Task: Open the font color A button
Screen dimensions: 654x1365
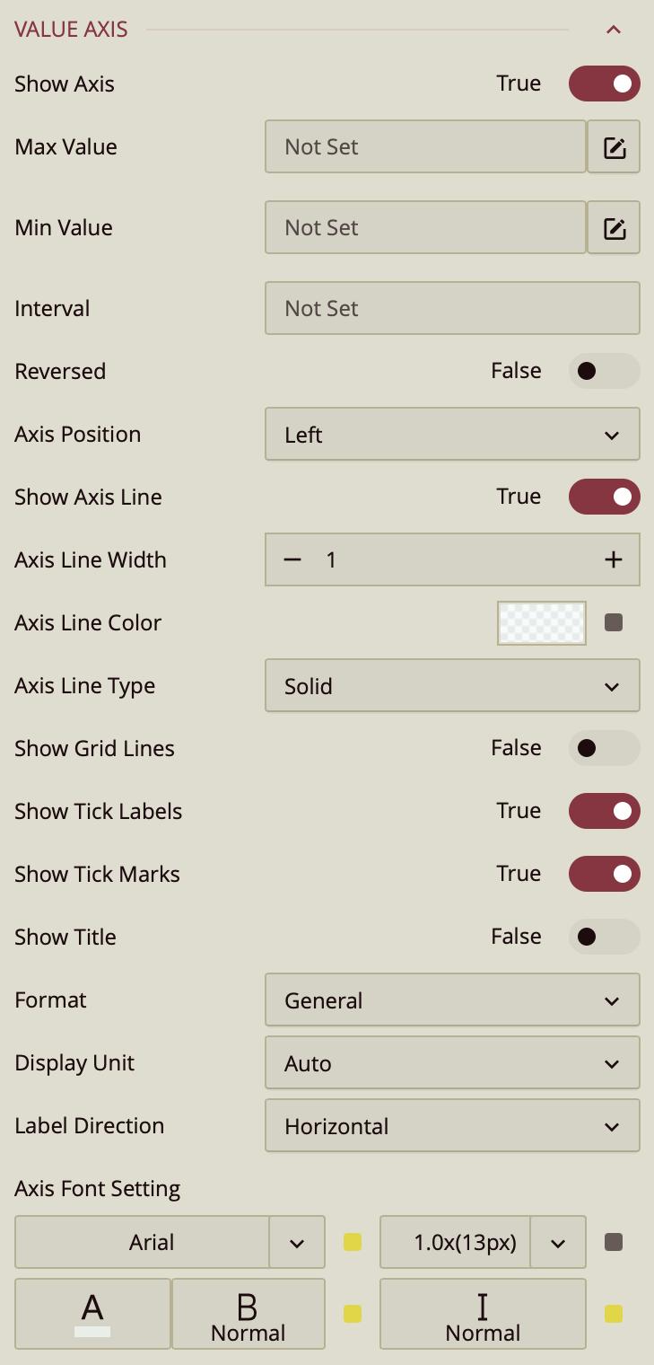Action: point(92,1314)
